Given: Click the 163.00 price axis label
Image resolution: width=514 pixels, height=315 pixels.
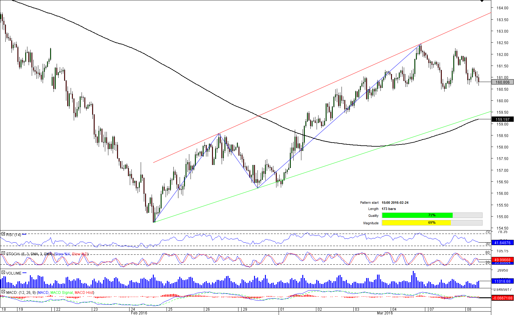Looking at the screenshot, I should click(x=502, y=31).
